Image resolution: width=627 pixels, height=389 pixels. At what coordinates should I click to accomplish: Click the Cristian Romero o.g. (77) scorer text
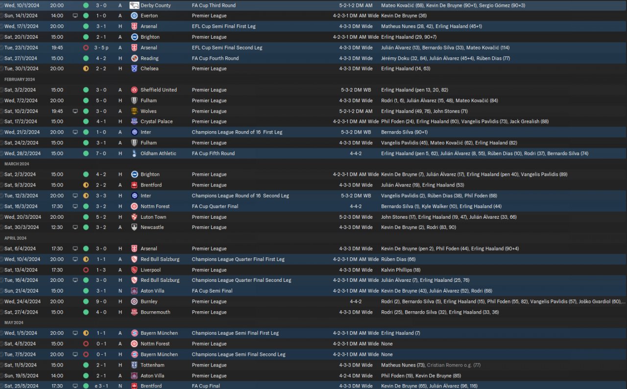point(454,365)
